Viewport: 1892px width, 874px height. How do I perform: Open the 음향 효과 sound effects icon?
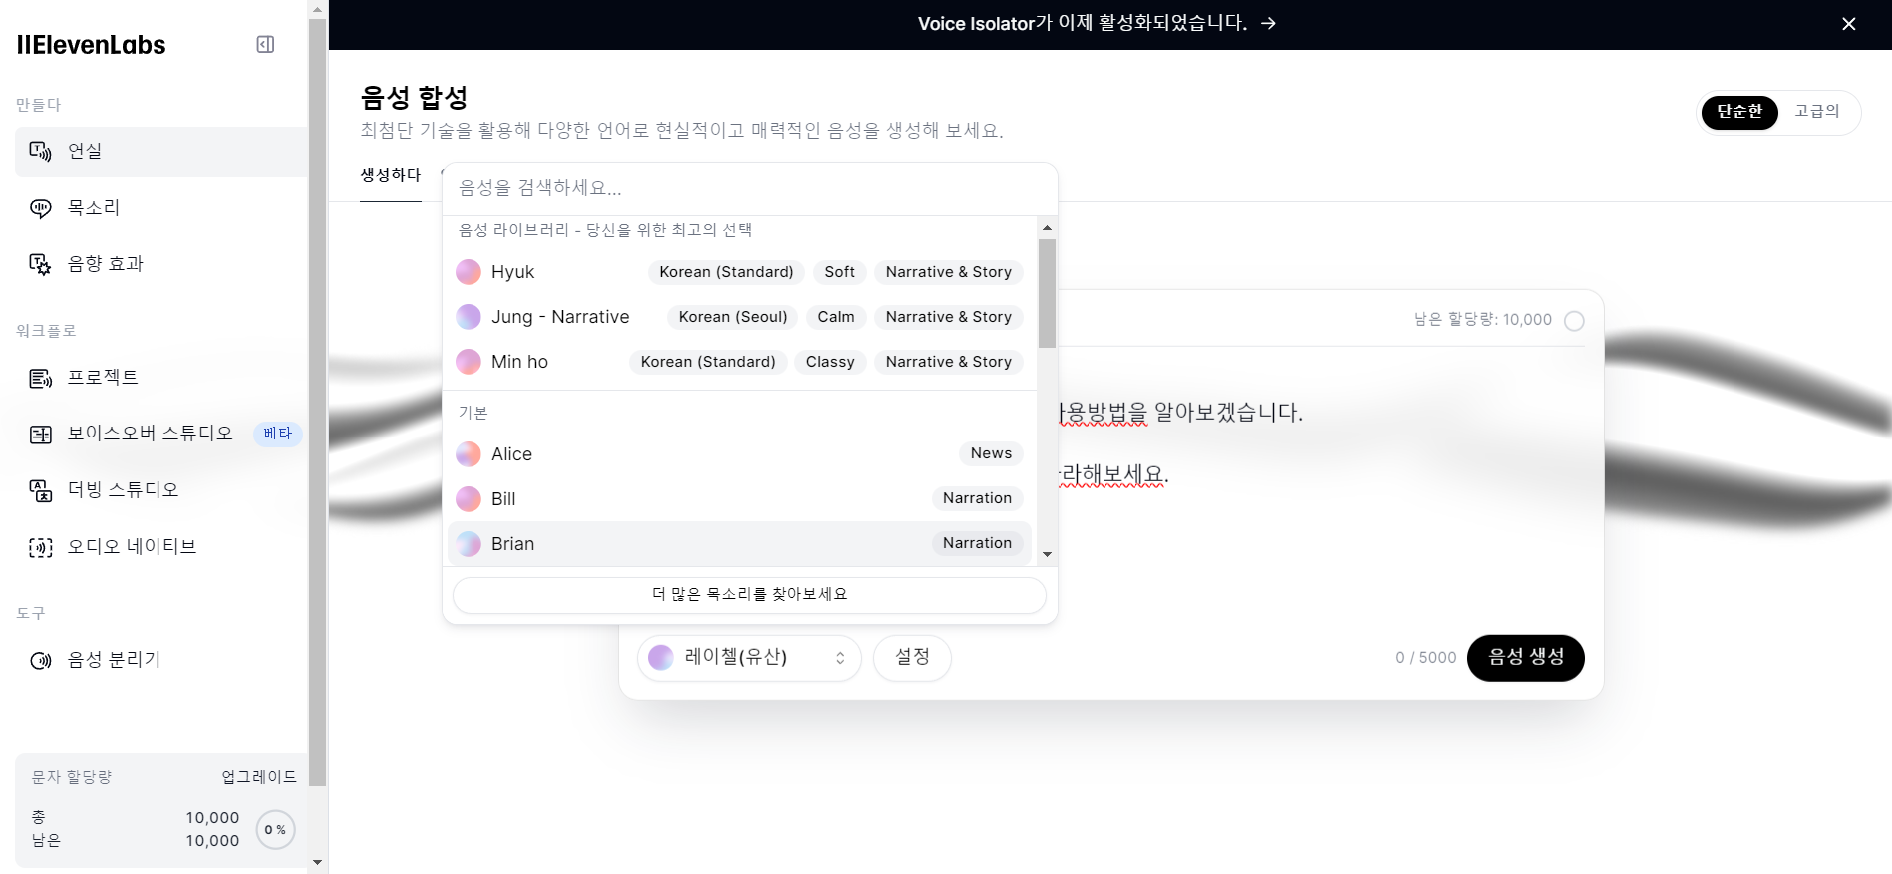40,264
